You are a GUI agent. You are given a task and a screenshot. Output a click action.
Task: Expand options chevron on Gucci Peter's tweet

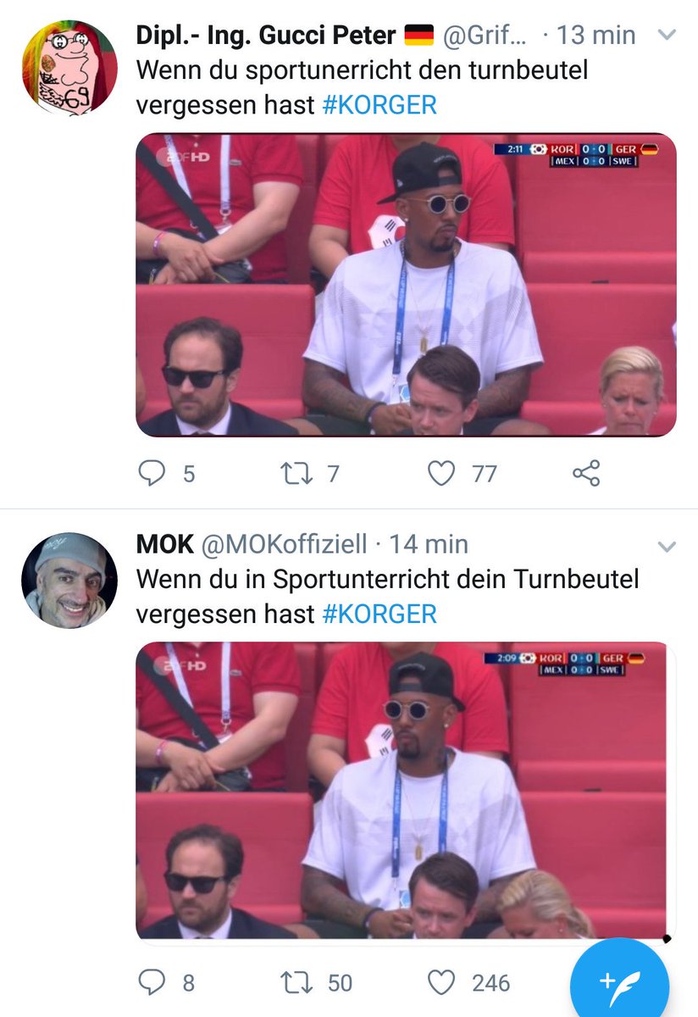(x=667, y=36)
